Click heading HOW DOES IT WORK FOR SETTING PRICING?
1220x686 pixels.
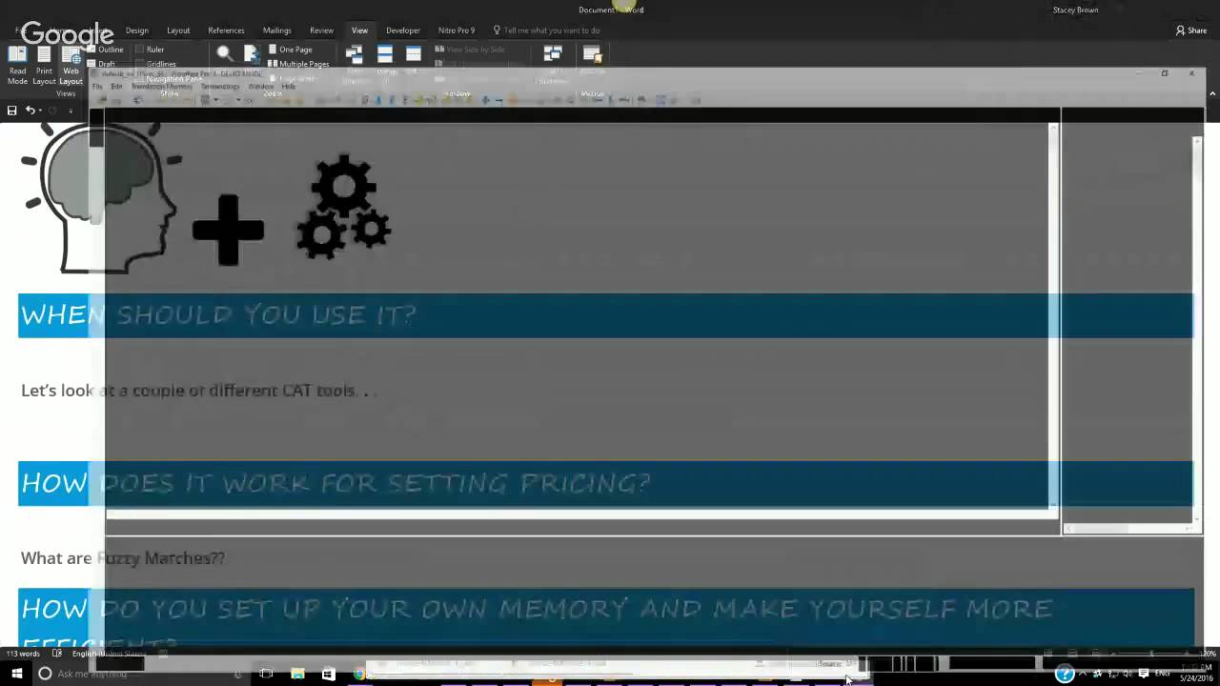[335, 483]
